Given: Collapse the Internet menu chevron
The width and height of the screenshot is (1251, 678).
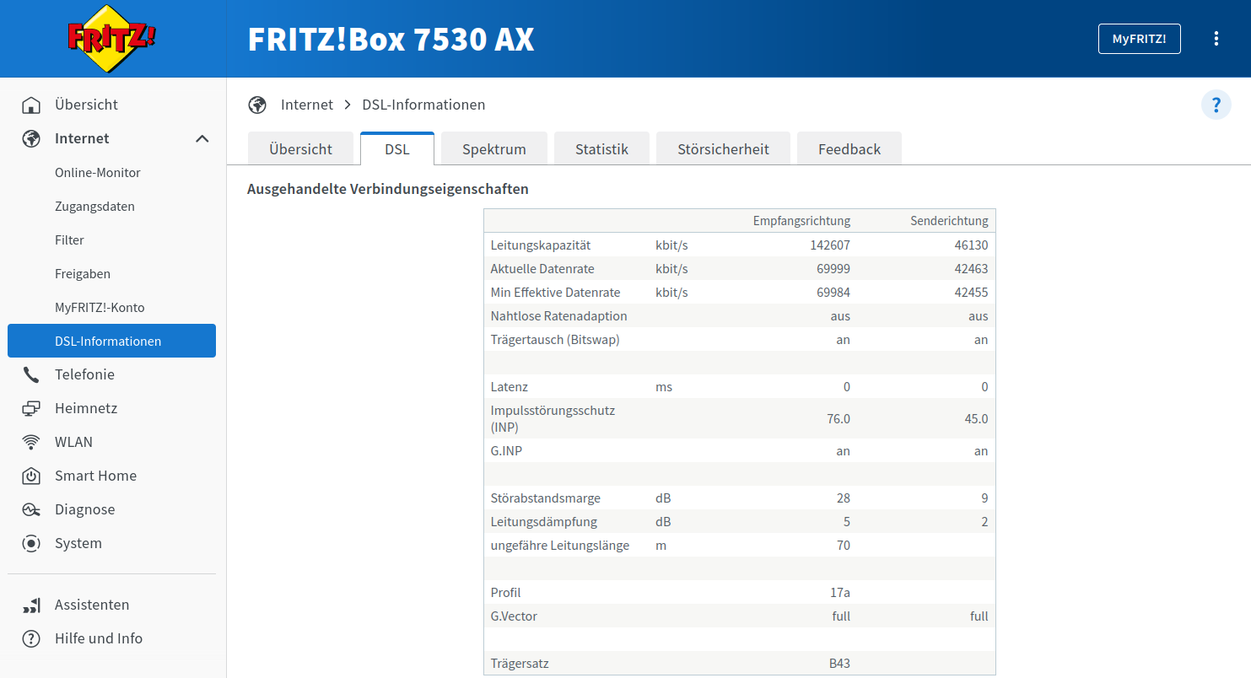Looking at the screenshot, I should click(x=202, y=138).
